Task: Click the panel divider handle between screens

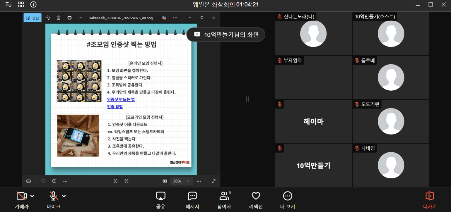Action: click(247, 99)
